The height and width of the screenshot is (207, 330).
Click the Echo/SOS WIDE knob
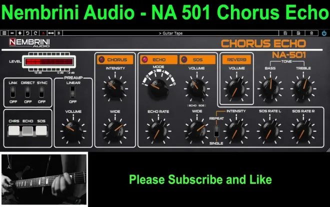pos(197,131)
